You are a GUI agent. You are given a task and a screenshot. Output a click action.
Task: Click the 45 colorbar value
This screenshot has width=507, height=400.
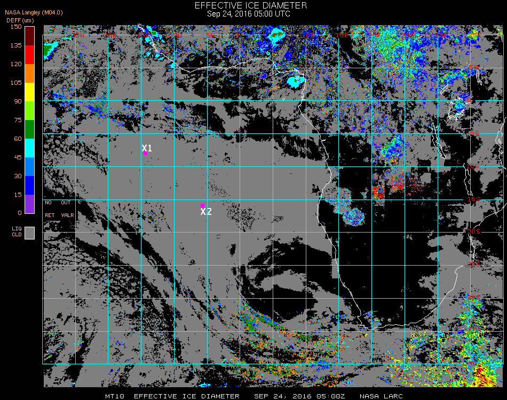[x=18, y=157]
